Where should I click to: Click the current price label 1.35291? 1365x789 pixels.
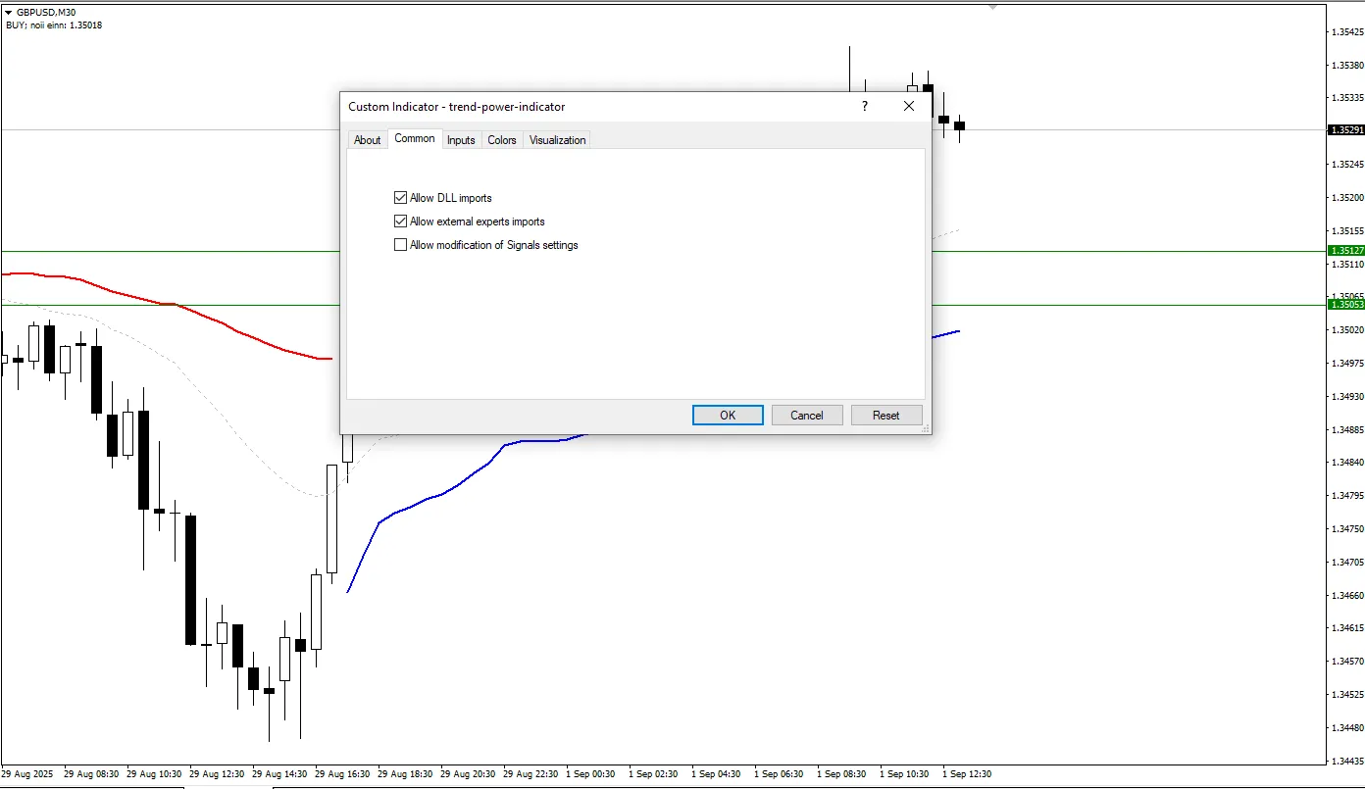click(1344, 129)
